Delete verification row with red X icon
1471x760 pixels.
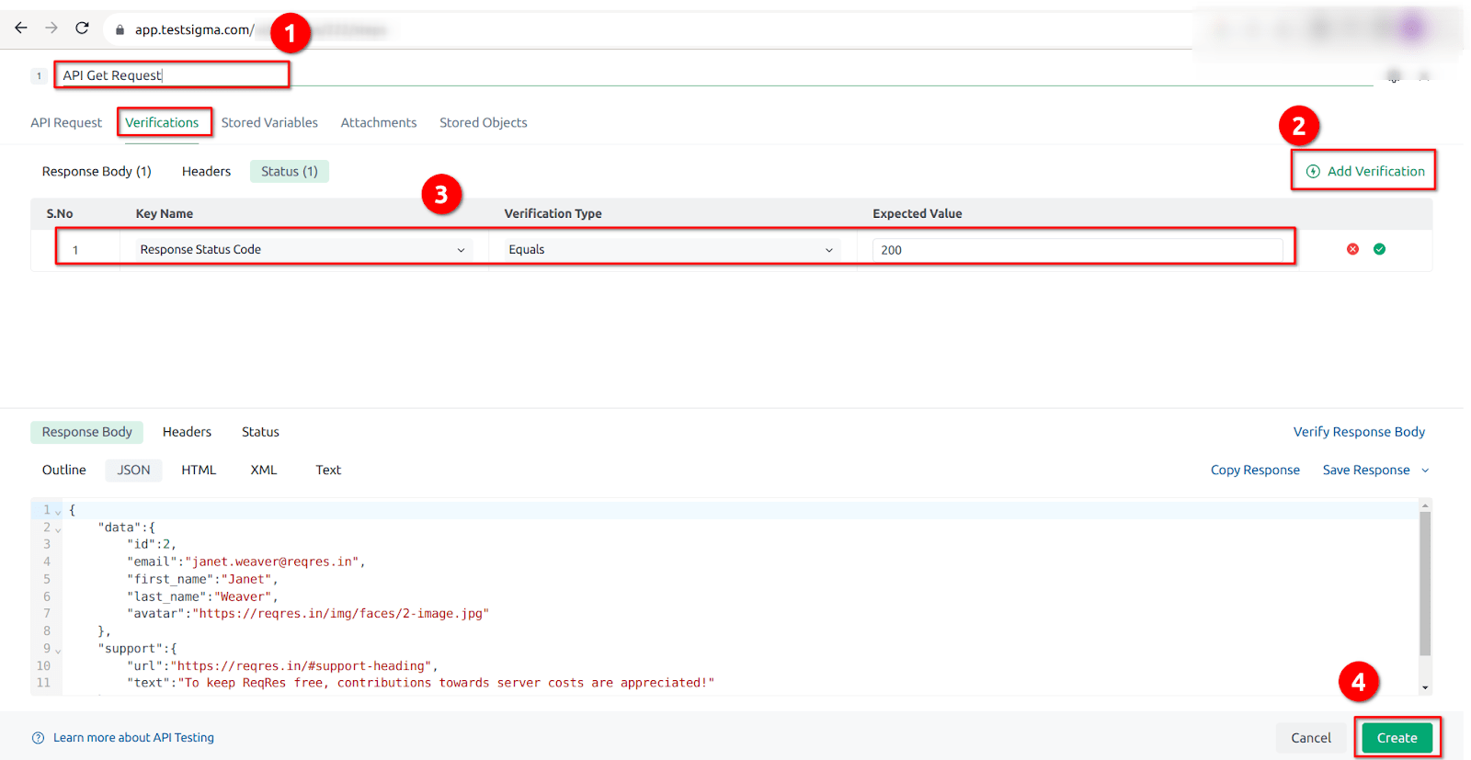pos(1352,249)
